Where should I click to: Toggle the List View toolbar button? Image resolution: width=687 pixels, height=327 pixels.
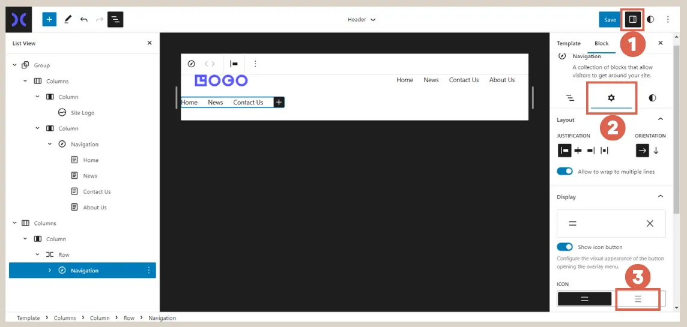[115, 19]
